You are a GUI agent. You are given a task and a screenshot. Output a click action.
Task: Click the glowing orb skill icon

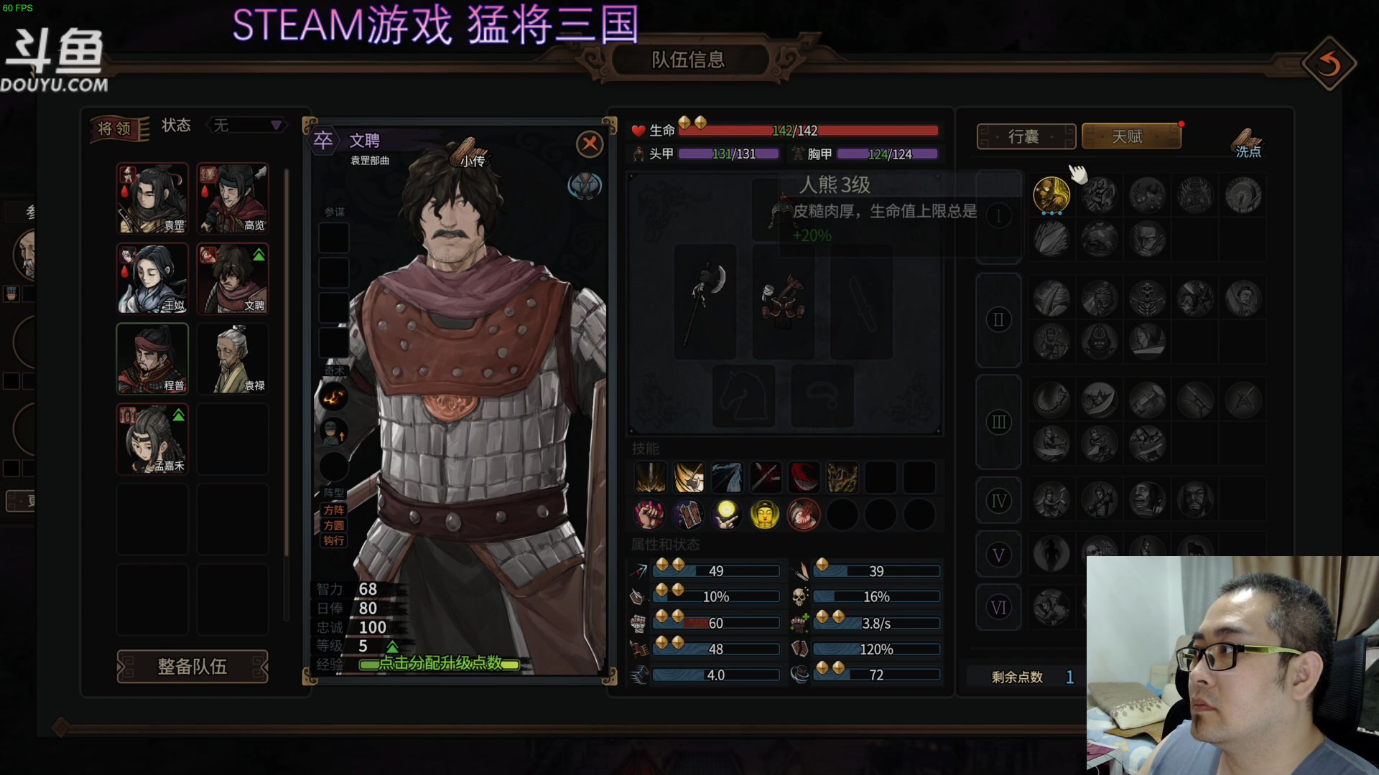pos(726,515)
